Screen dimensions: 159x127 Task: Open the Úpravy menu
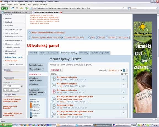coord(9,4)
